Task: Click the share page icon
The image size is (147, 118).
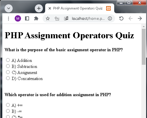Action: (x=57, y=18)
